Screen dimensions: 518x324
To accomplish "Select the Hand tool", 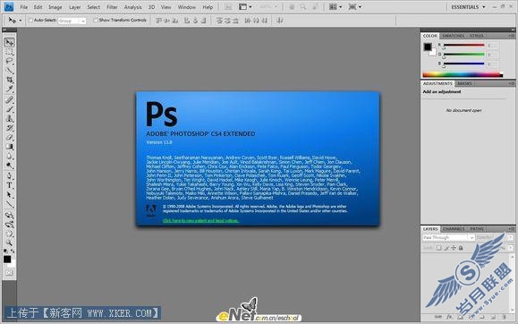I will [x=9, y=234].
